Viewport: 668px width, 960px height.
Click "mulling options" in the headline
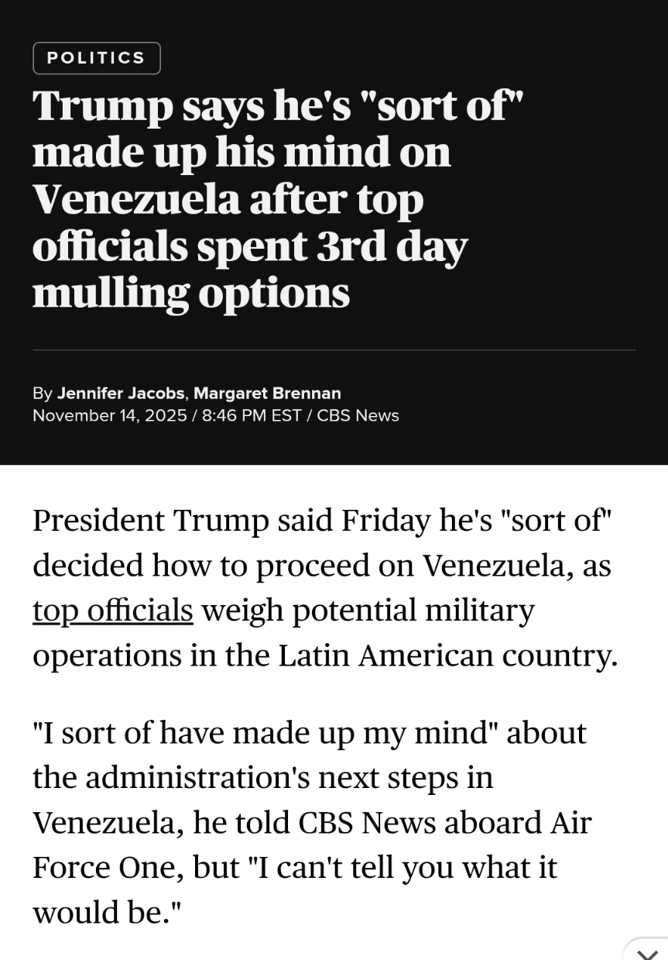[190, 293]
